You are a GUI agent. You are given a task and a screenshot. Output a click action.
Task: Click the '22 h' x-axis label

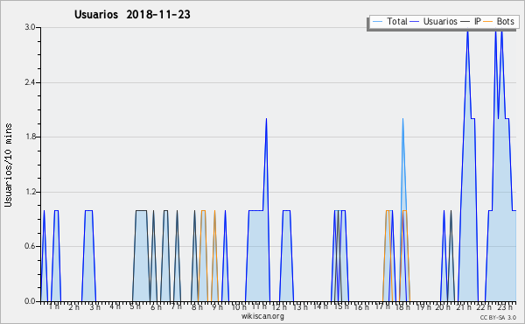pyautogui.click(x=484, y=306)
